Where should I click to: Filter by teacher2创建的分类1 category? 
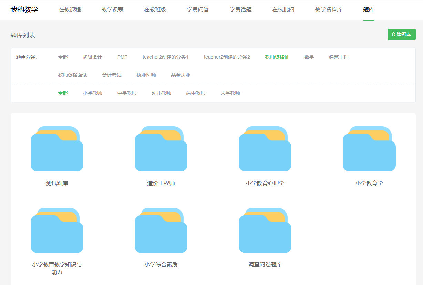click(x=165, y=57)
